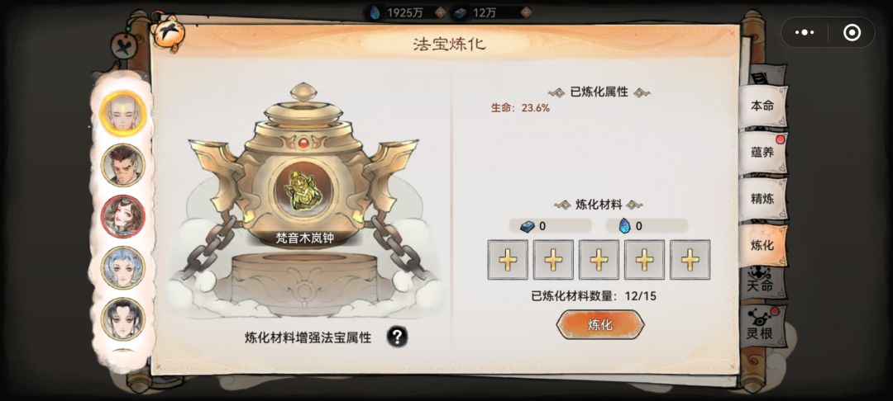Select the brown-haired male character avatar
This screenshot has width=893, height=401.
click(123, 165)
